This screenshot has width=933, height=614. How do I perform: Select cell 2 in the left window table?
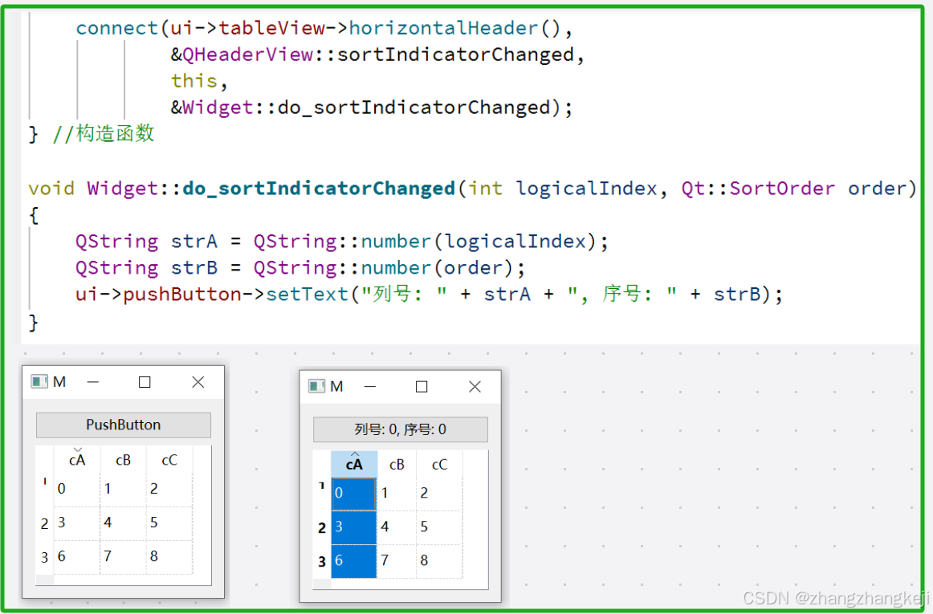(169, 490)
